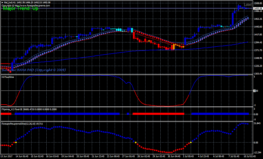Click the Copyright forexprofitsupreme.com text
The image size is (263, 159).
coord(26,5)
